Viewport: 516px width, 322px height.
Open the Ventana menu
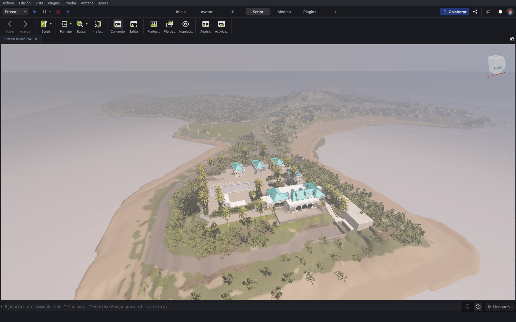pyautogui.click(x=87, y=3)
